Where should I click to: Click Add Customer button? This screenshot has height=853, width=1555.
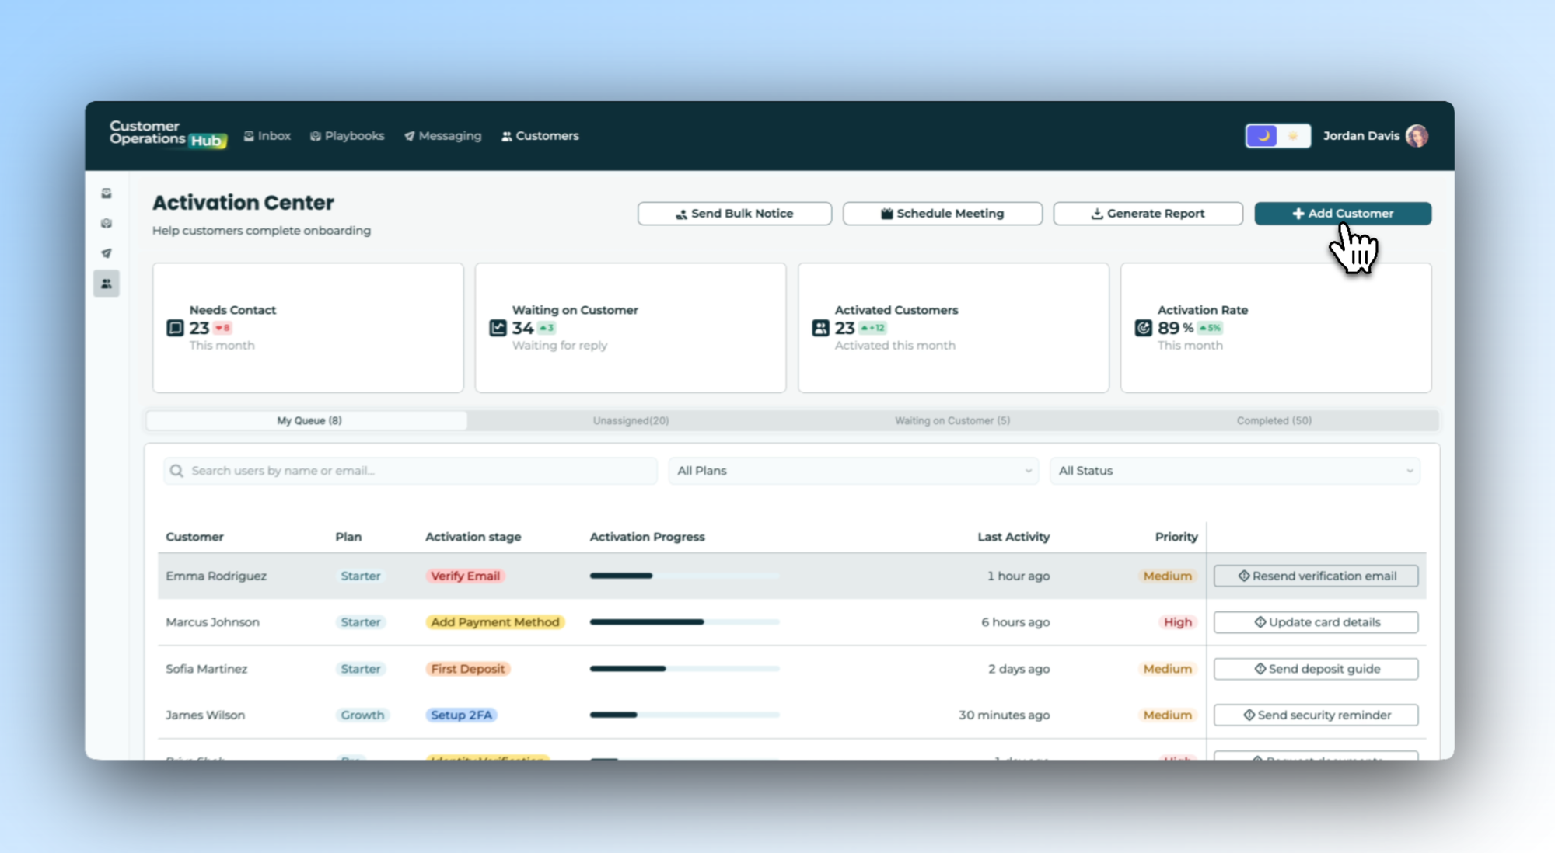1343,214
